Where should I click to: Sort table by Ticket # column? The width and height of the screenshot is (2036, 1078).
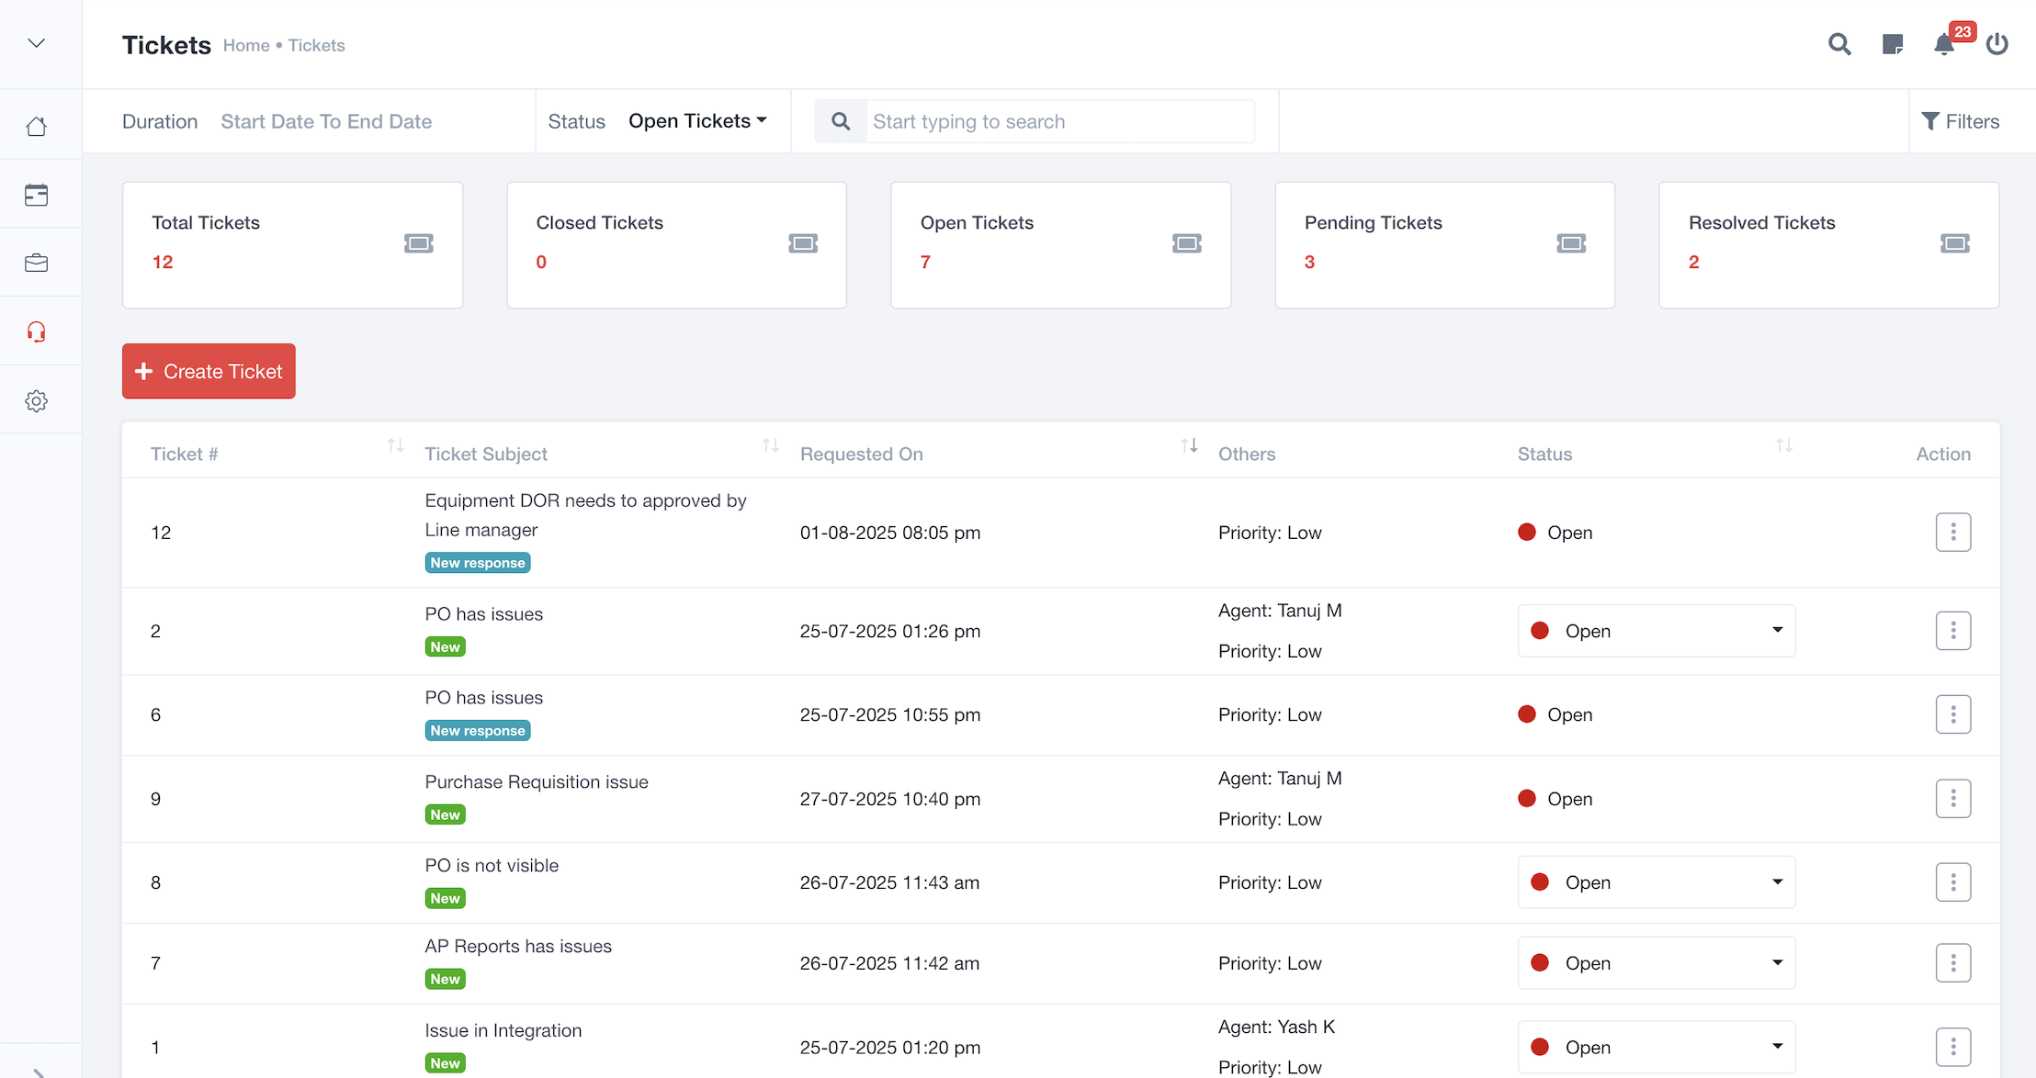click(395, 446)
